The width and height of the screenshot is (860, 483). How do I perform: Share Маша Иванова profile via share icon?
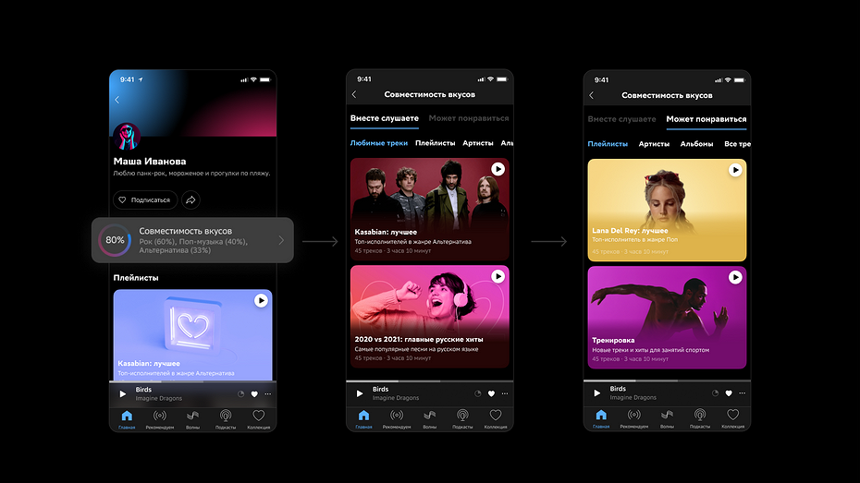(x=190, y=199)
